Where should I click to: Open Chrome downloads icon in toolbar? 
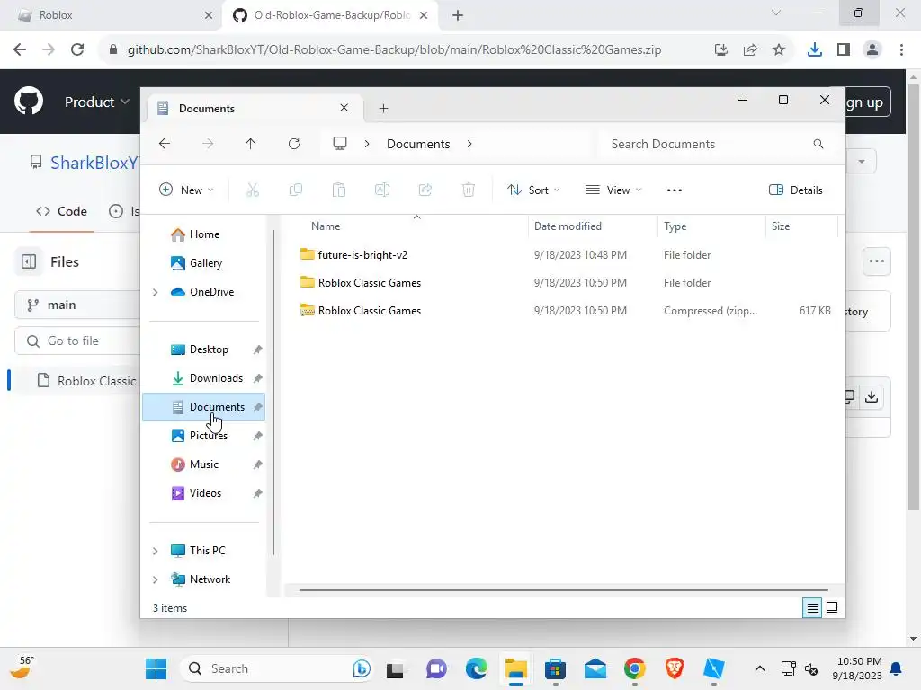(x=814, y=49)
